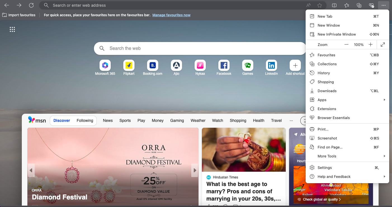Click the Search the web box

point(200,48)
